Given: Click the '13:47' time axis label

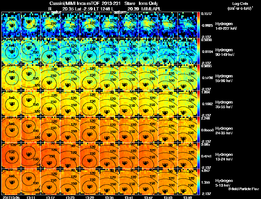Looking at the screenshot, I should click(148, 197).
